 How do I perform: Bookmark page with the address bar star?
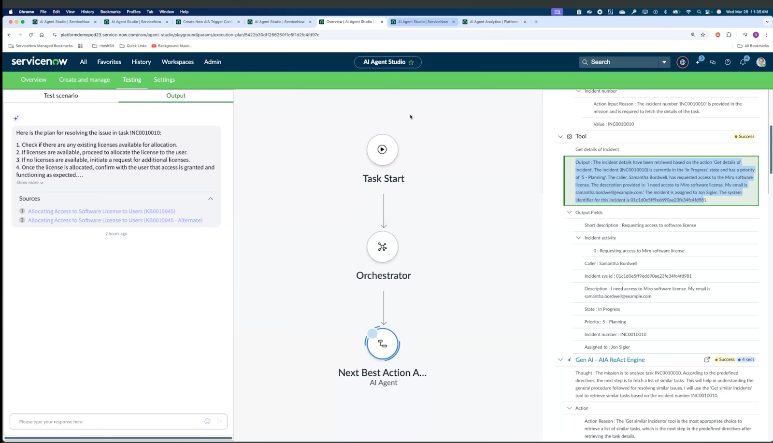tap(703, 35)
